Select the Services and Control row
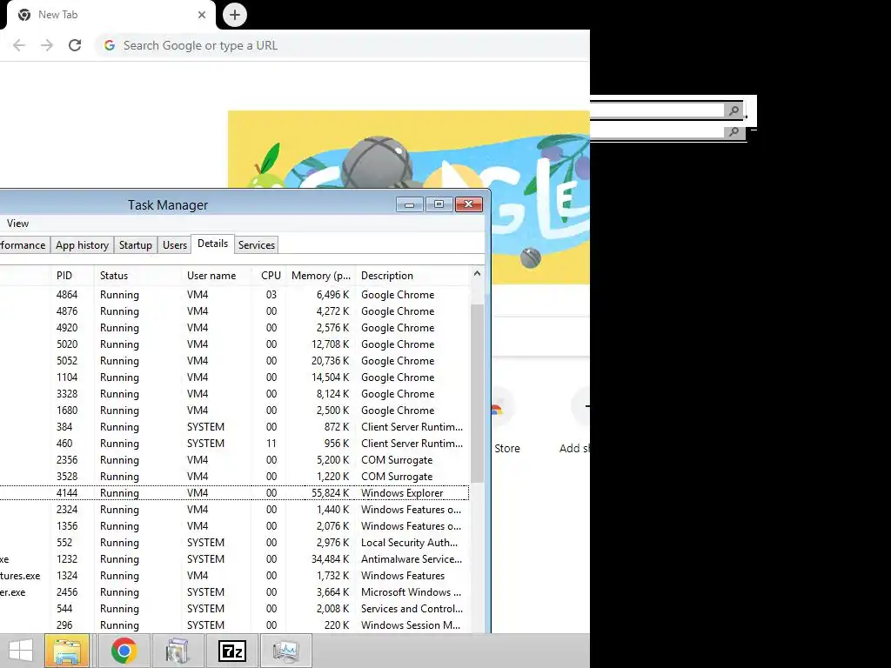This screenshot has height=668, width=891. (x=235, y=608)
